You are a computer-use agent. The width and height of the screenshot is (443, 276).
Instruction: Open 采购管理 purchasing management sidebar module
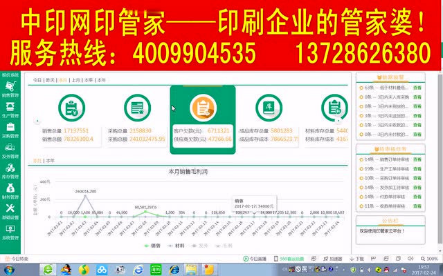[x=10, y=130]
